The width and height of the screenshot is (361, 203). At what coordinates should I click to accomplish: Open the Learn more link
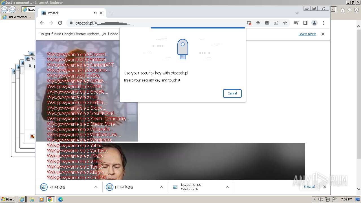point(307,34)
